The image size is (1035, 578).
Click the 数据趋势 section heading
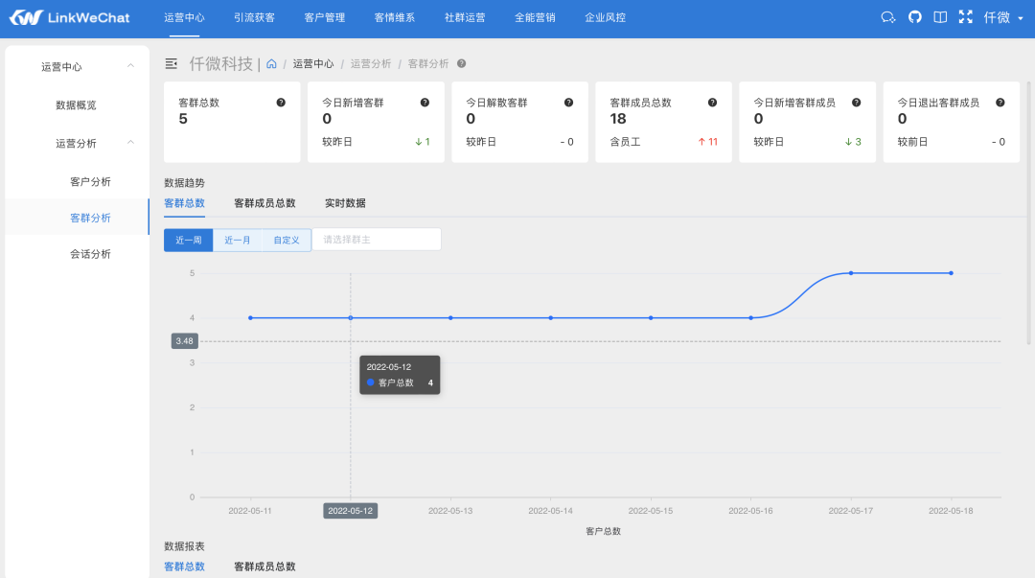click(184, 183)
